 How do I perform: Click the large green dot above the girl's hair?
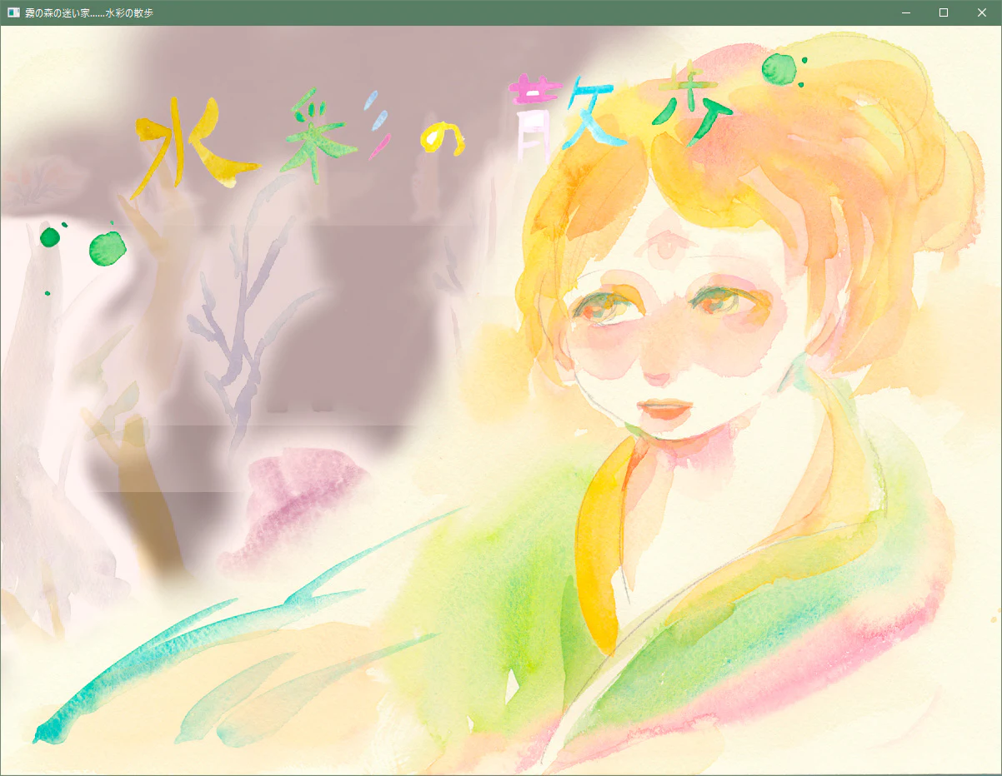pos(779,69)
